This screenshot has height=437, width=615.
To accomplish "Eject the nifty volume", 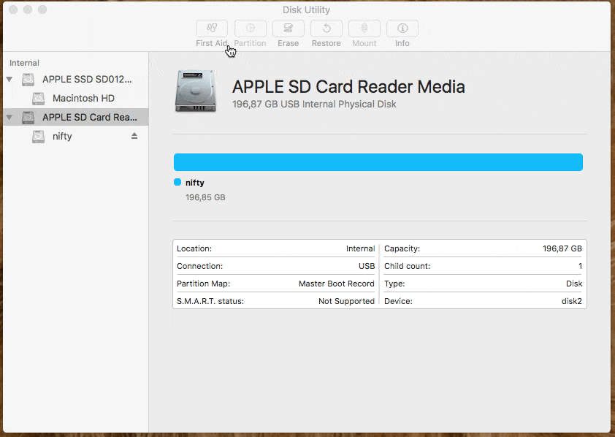I will click(x=136, y=136).
